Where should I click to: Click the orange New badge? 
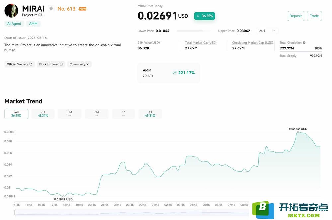coord(83,9)
